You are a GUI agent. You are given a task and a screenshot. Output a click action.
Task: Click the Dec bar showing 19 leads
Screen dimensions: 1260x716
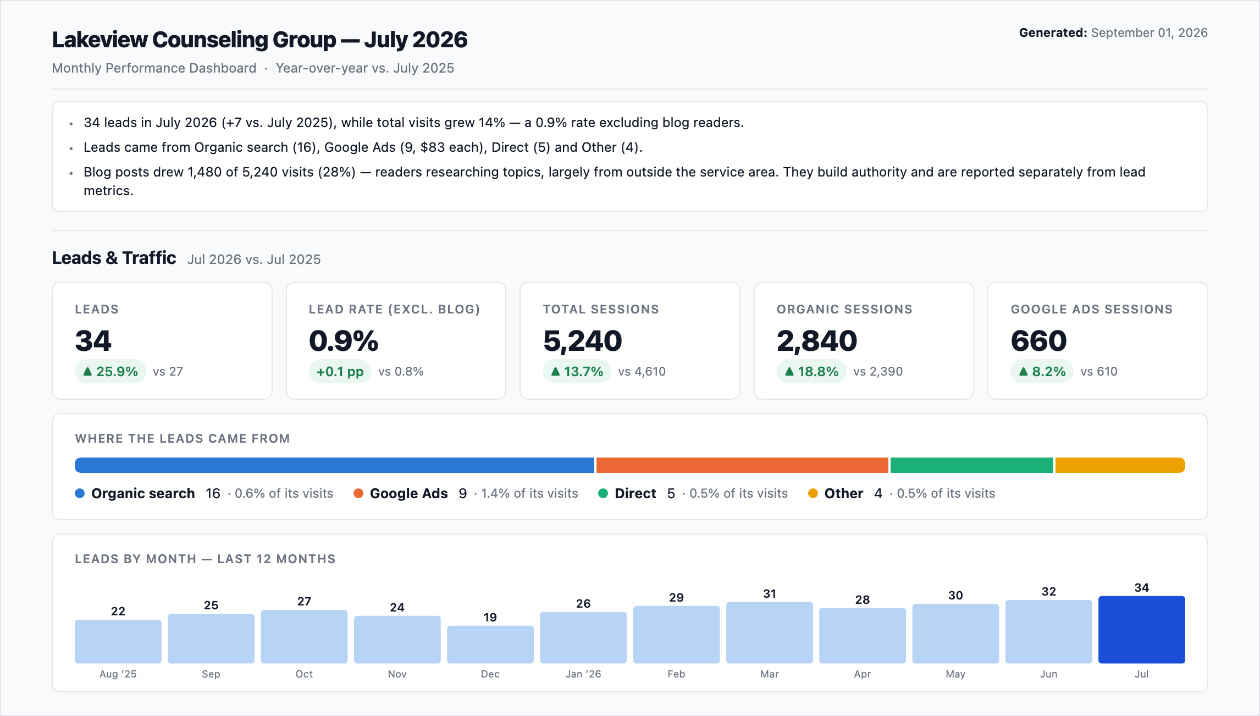pyautogui.click(x=490, y=645)
